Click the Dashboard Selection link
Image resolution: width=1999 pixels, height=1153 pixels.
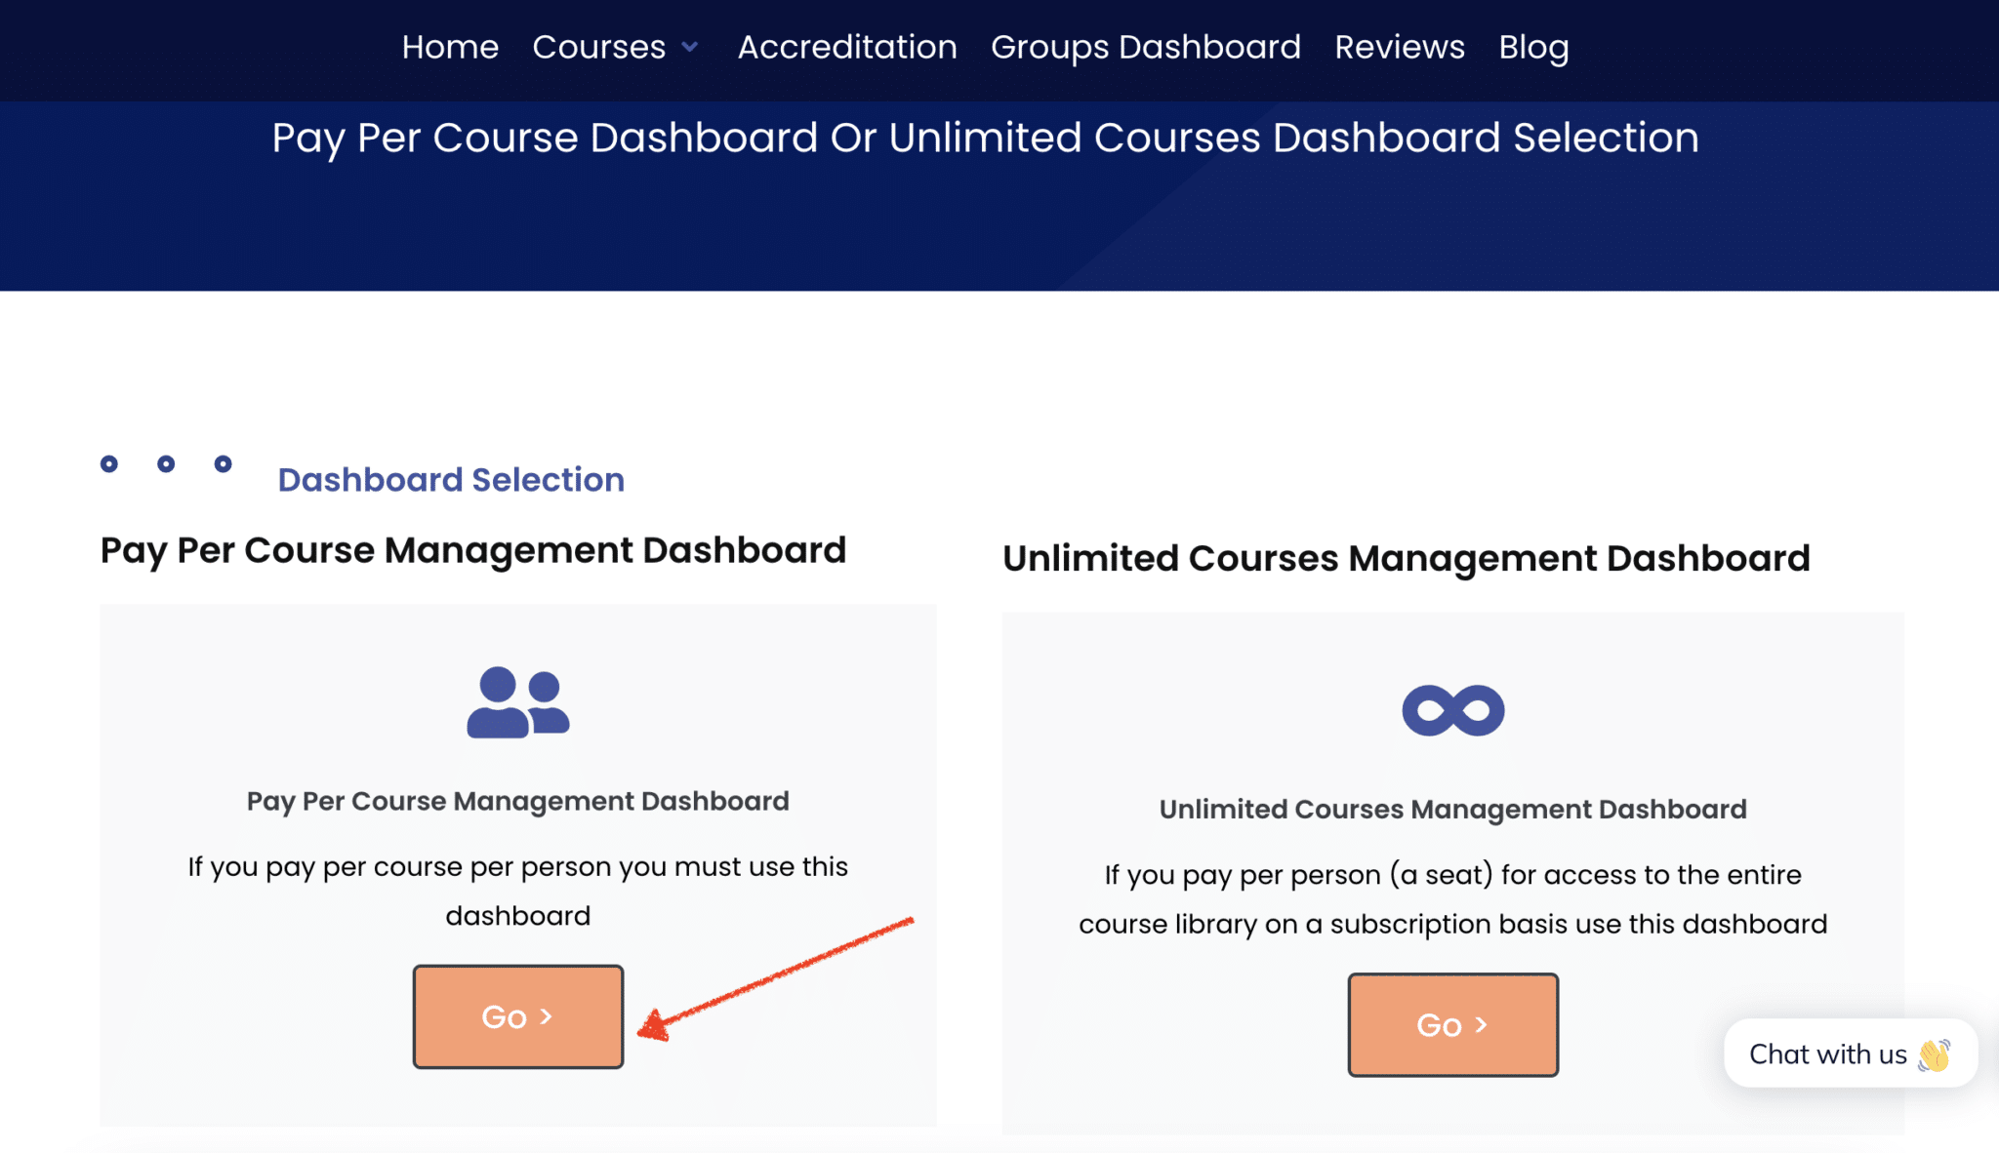pyautogui.click(x=451, y=479)
